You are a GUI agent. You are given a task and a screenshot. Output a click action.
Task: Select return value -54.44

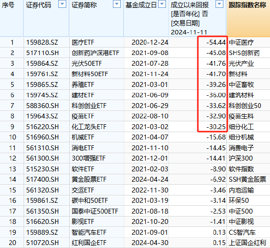216,42
